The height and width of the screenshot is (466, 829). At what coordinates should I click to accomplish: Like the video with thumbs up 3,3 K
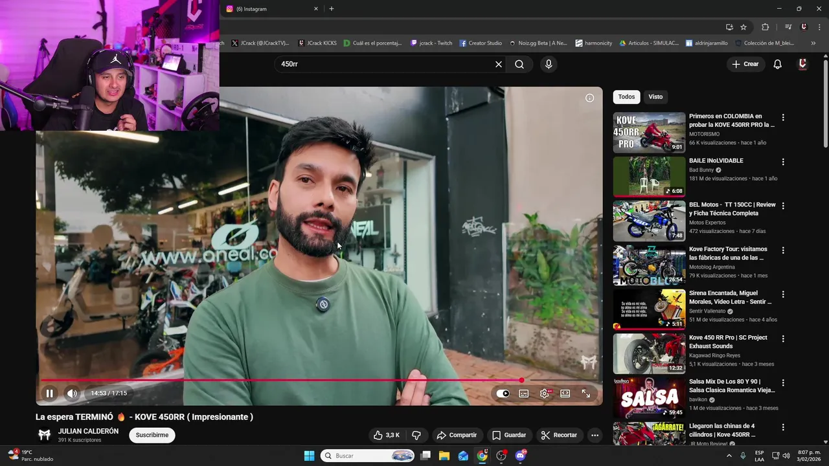(x=387, y=435)
